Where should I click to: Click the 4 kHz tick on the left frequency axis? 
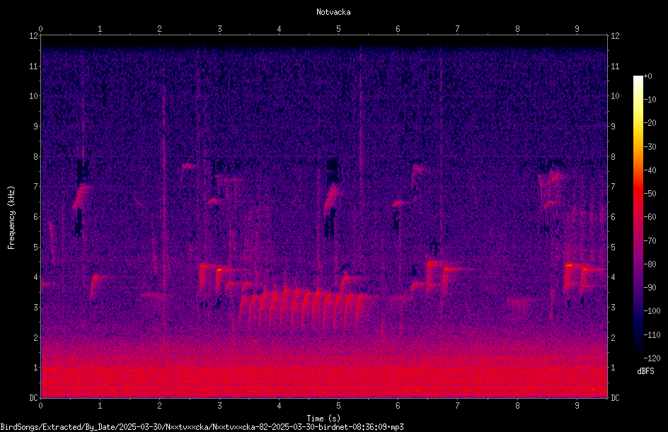coord(35,277)
